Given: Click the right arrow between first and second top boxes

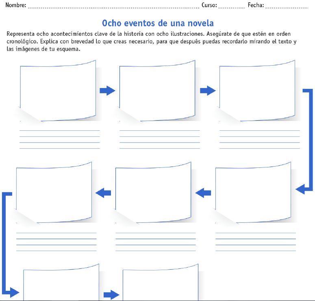Looking at the screenshot, I should 107,91.
